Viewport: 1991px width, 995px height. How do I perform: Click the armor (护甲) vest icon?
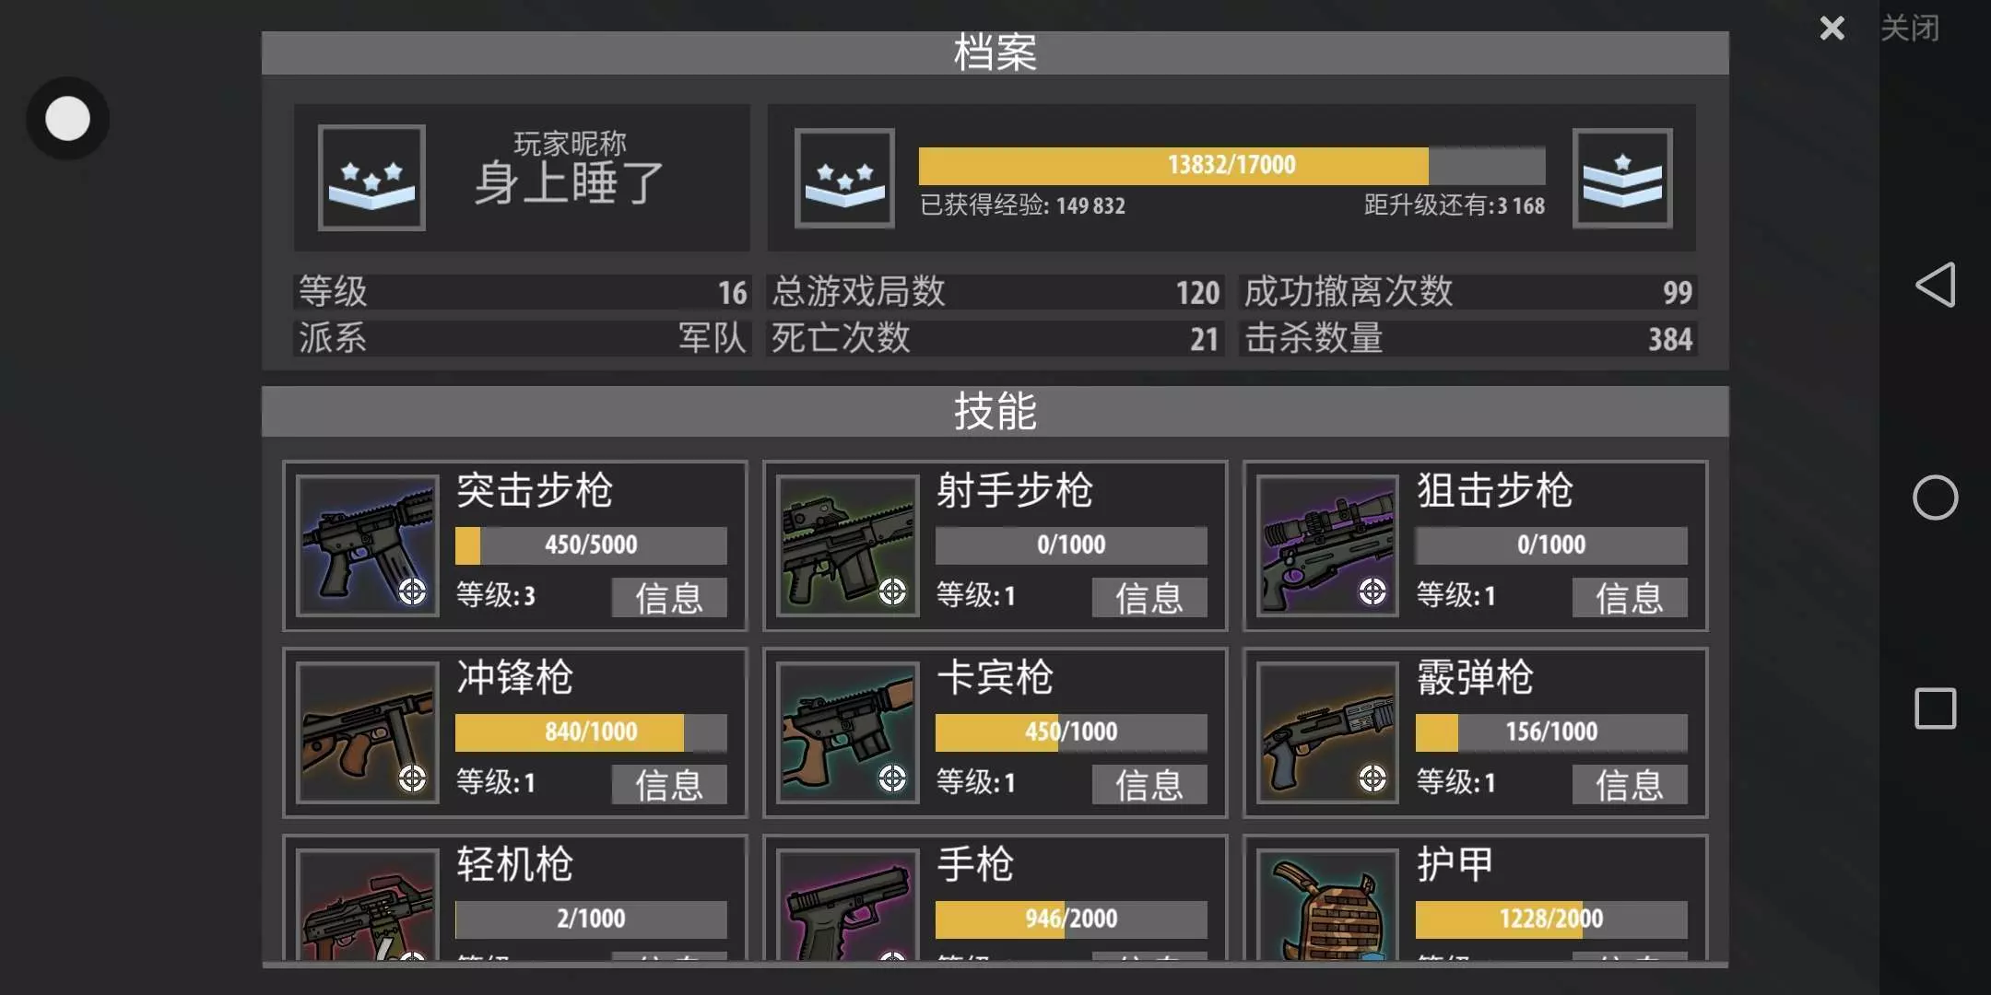(x=1328, y=905)
